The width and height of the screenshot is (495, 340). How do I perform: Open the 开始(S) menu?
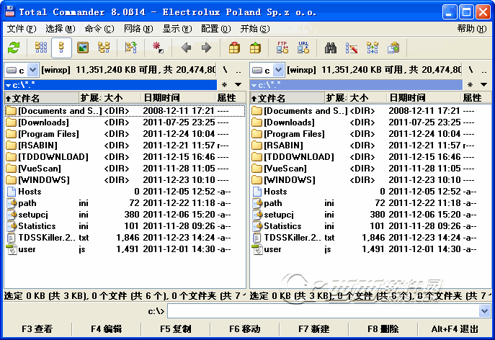coord(255,29)
